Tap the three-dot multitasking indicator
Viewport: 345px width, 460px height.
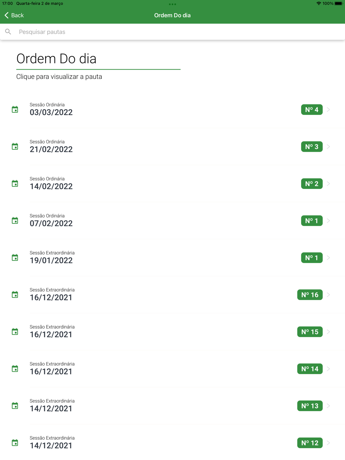(172, 4)
